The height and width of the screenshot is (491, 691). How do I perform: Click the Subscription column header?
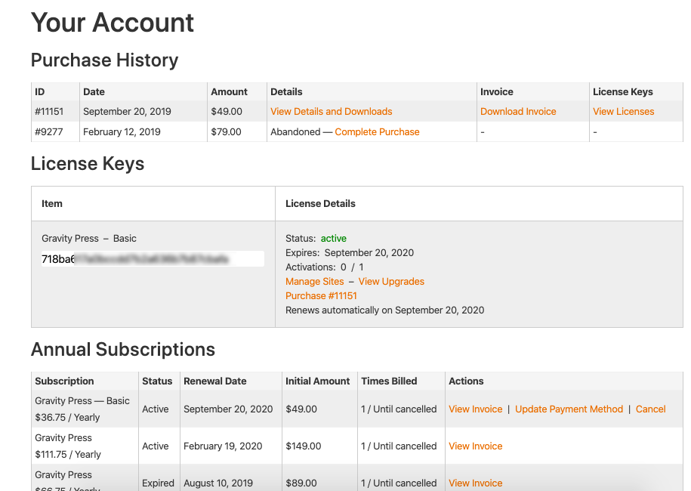click(64, 381)
